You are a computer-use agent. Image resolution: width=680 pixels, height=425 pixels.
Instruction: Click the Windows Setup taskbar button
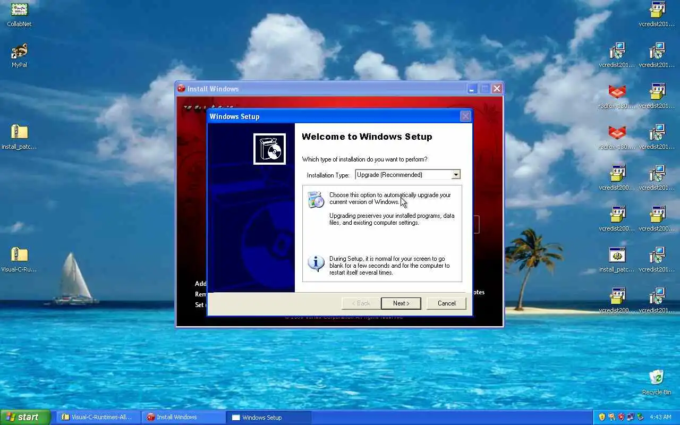tap(269, 417)
